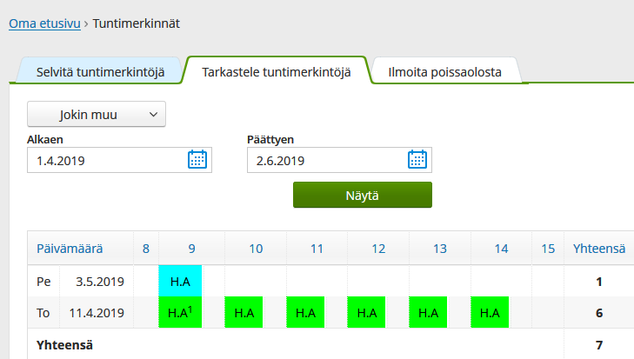Screen dimensions: 634x359
Task: Select green H.A entry under hour 10
Action: click(244, 312)
